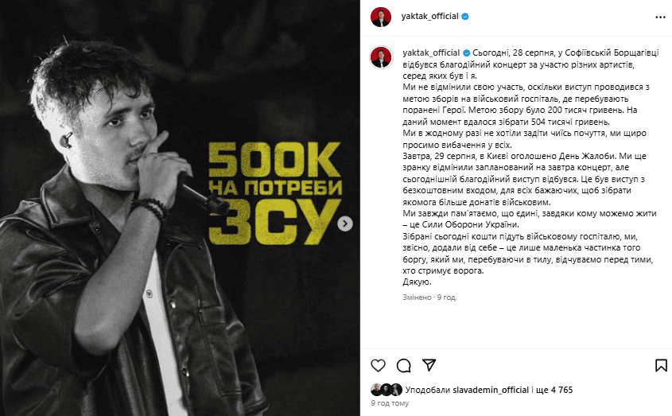672x416 pixels.
Task: Click yaktak_official username at caption start
Action: tap(431, 52)
